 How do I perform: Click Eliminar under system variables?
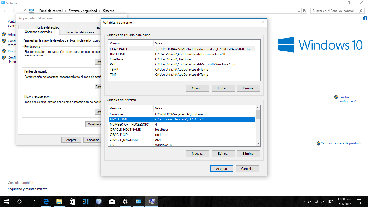[248, 154]
